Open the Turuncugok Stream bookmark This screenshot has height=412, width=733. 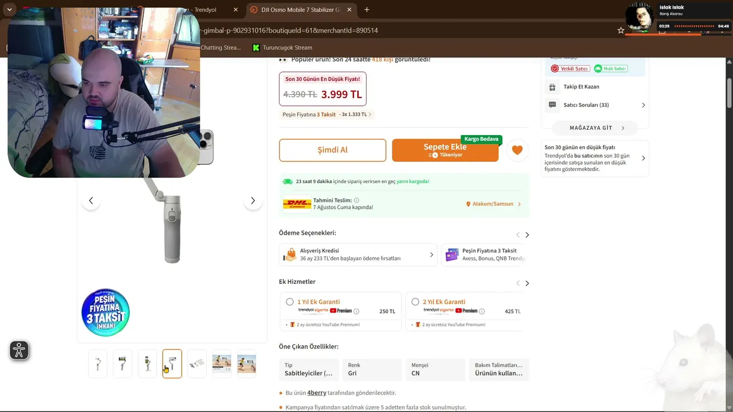click(283, 47)
